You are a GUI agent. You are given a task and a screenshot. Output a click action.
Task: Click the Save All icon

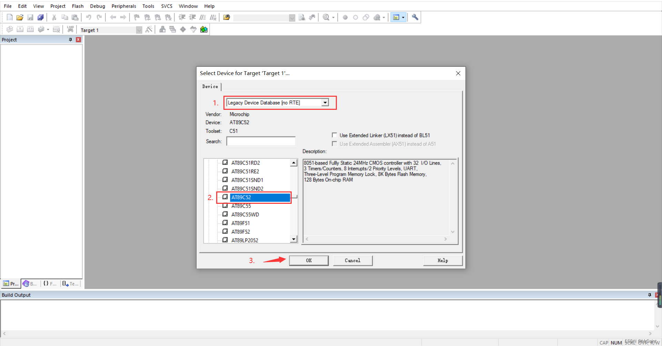pyautogui.click(x=41, y=17)
